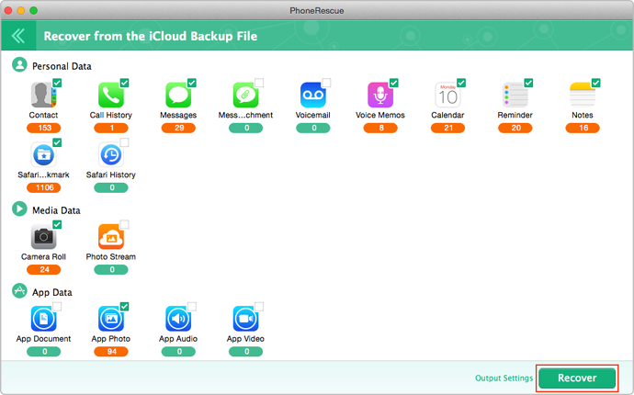Image resolution: width=634 pixels, height=395 pixels.
Task: Select the Voicemail icon
Action: 312,95
